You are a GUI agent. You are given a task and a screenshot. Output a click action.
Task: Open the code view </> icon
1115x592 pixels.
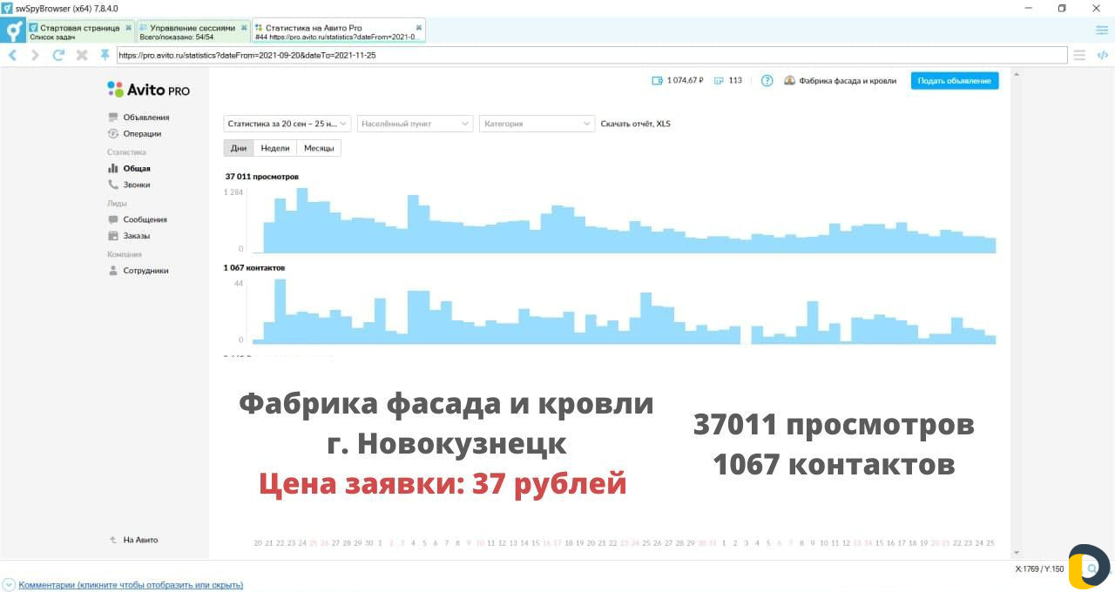pyautogui.click(x=1102, y=55)
